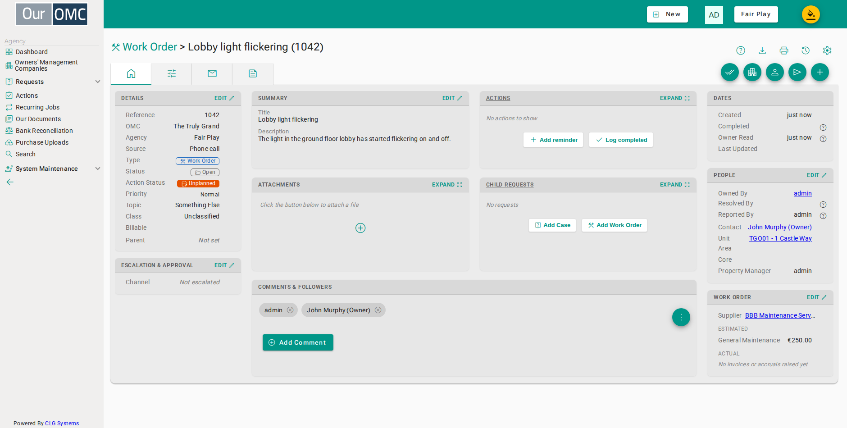Click the download icon in header
This screenshot has width=847, height=428.
(762, 50)
